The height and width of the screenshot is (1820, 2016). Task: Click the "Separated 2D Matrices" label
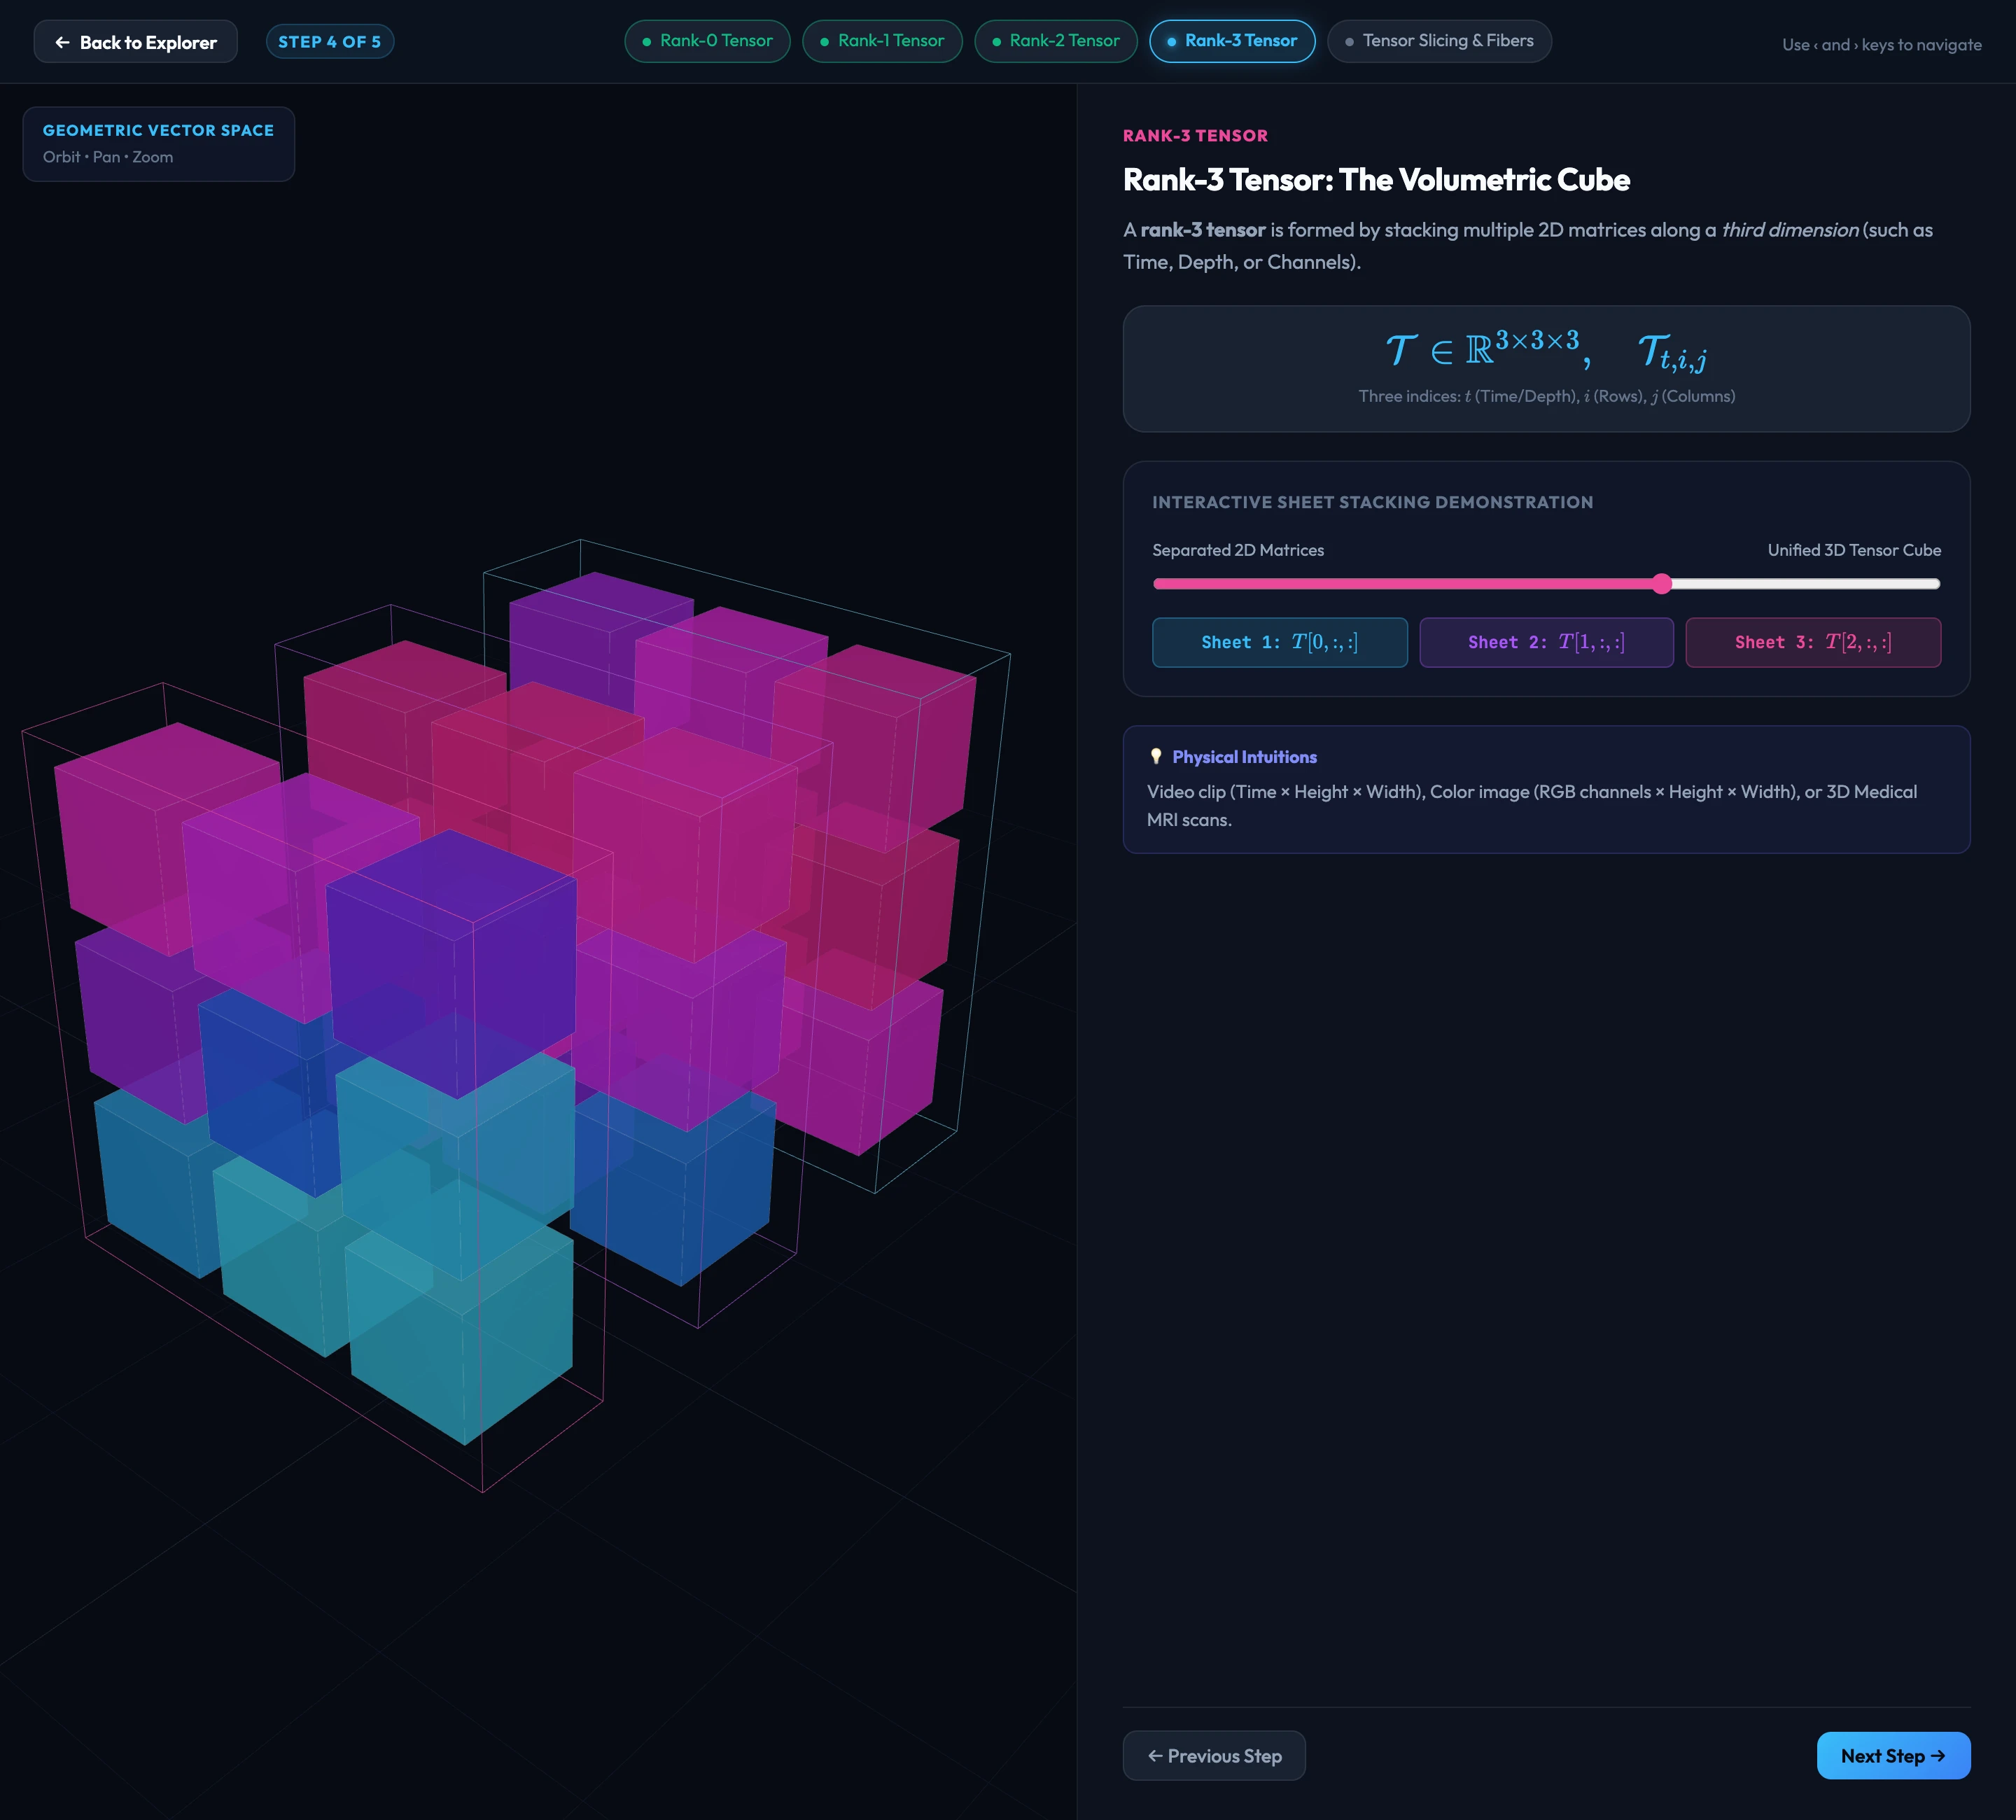click(1238, 550)
